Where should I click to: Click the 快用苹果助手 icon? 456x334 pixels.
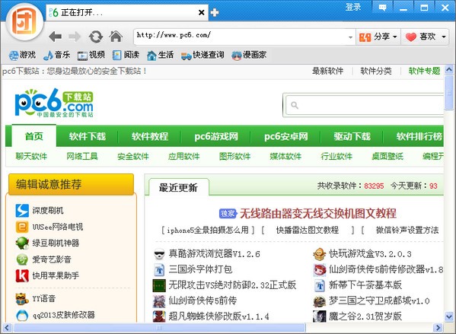click(x=22, y=275)
